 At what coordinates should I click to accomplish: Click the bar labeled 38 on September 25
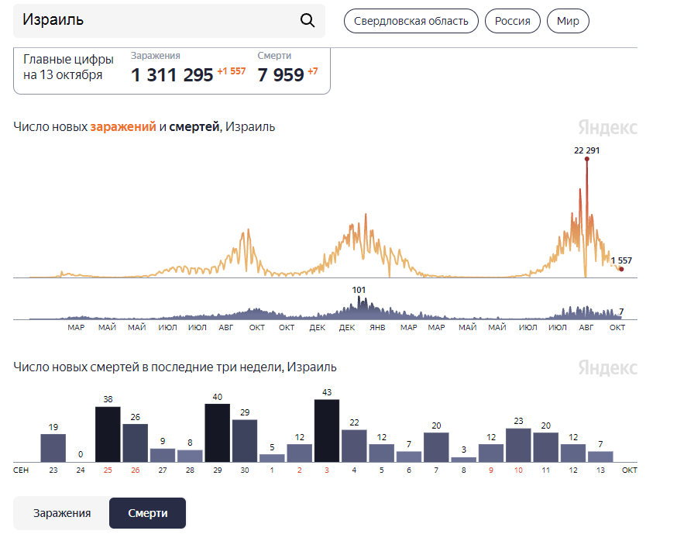click(x=108, y=435)
